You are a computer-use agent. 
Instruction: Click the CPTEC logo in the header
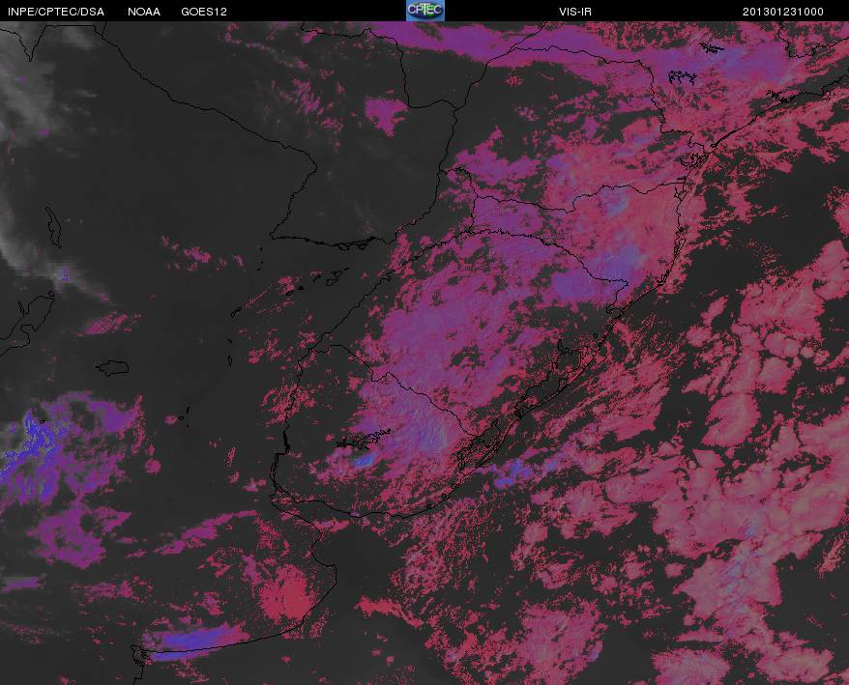coord(425,11)
